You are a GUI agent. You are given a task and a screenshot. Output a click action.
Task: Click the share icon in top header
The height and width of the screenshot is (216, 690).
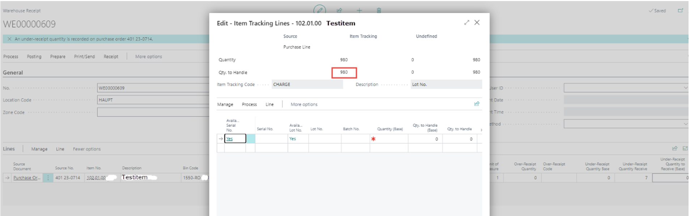[339, 10]
